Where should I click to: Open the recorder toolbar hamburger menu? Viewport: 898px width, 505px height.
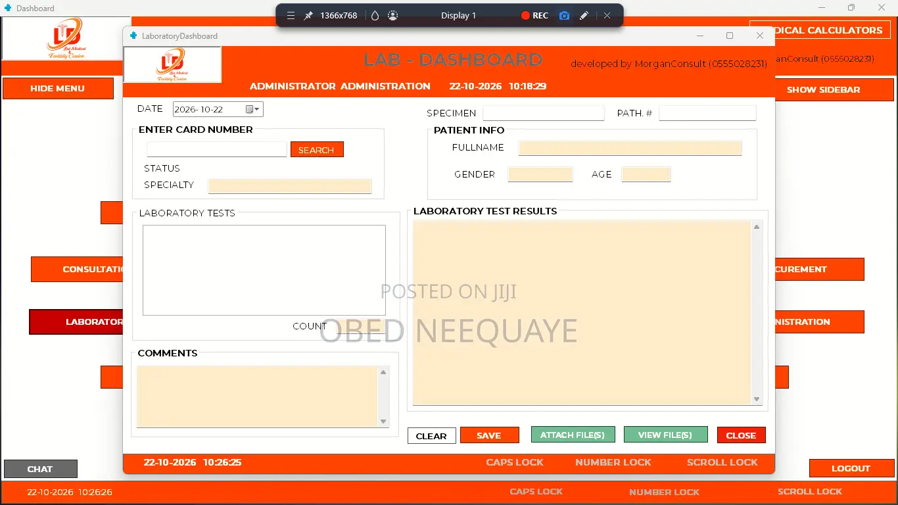(x=291, y=15)
